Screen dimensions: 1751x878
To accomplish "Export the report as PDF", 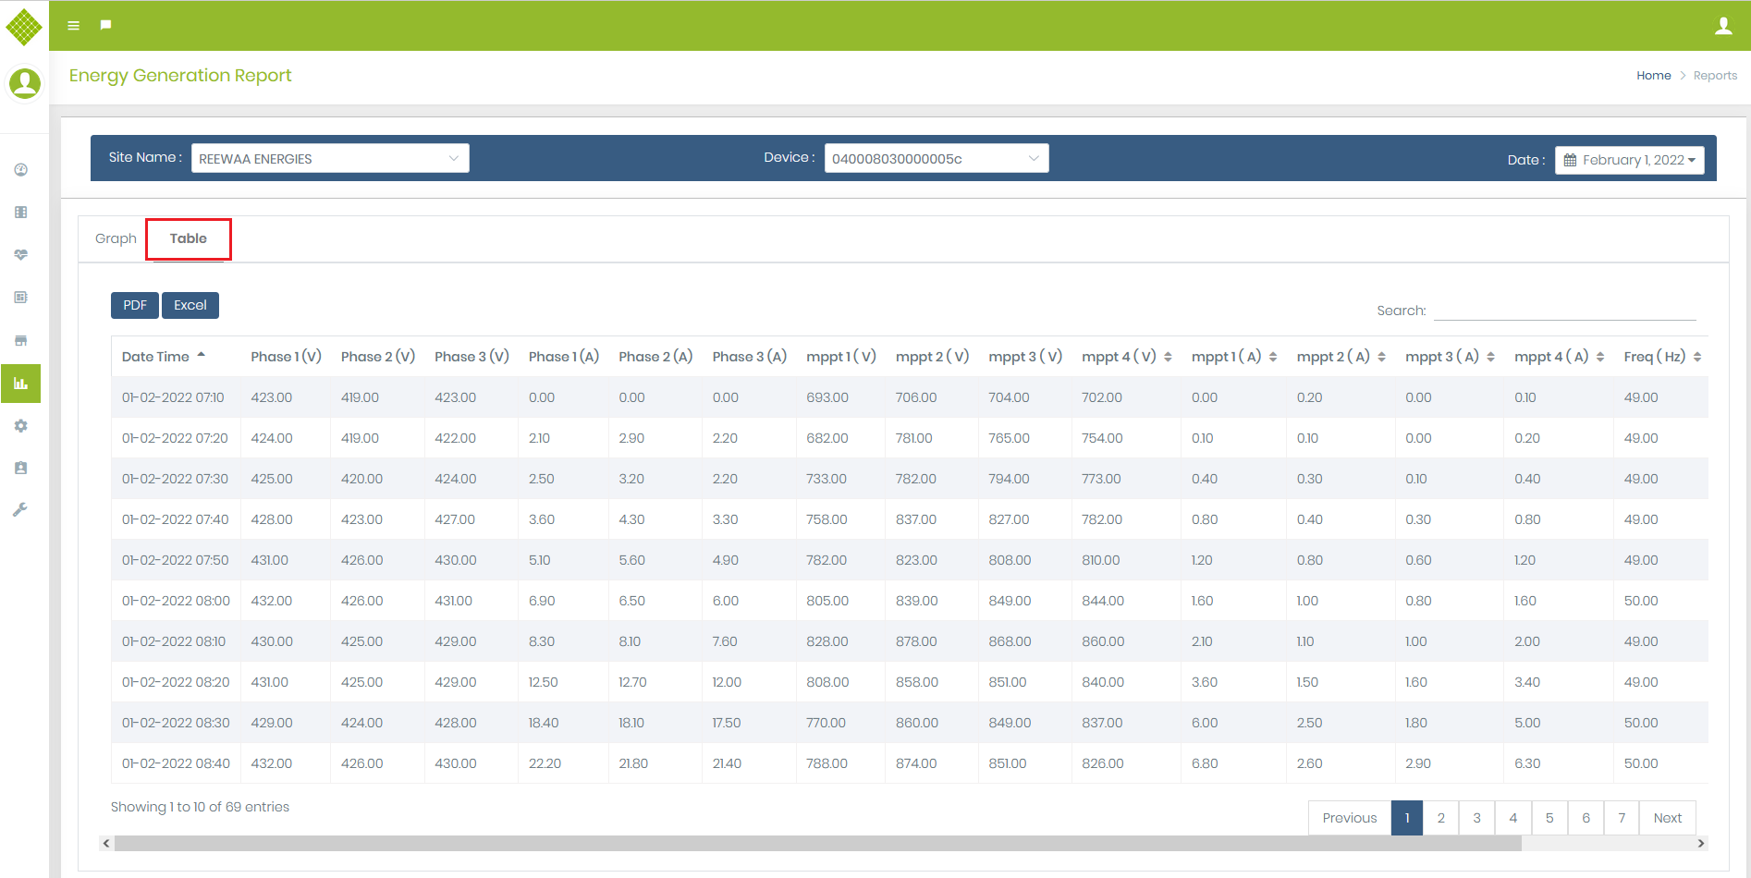I will click(135, 305).
